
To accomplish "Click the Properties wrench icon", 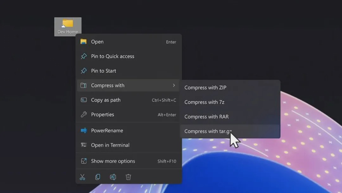I will click(x=84, y=115).
